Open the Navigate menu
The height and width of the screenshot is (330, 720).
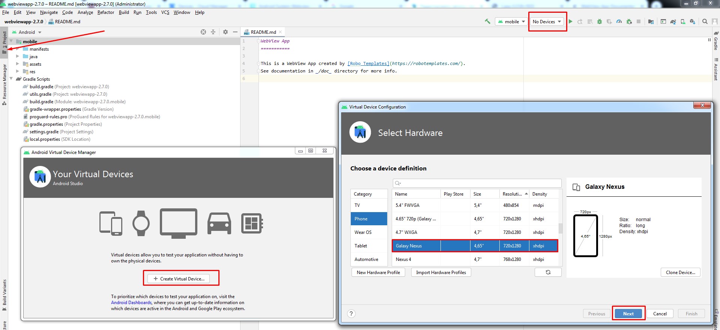pyautogui.click(x=49, y=12)
